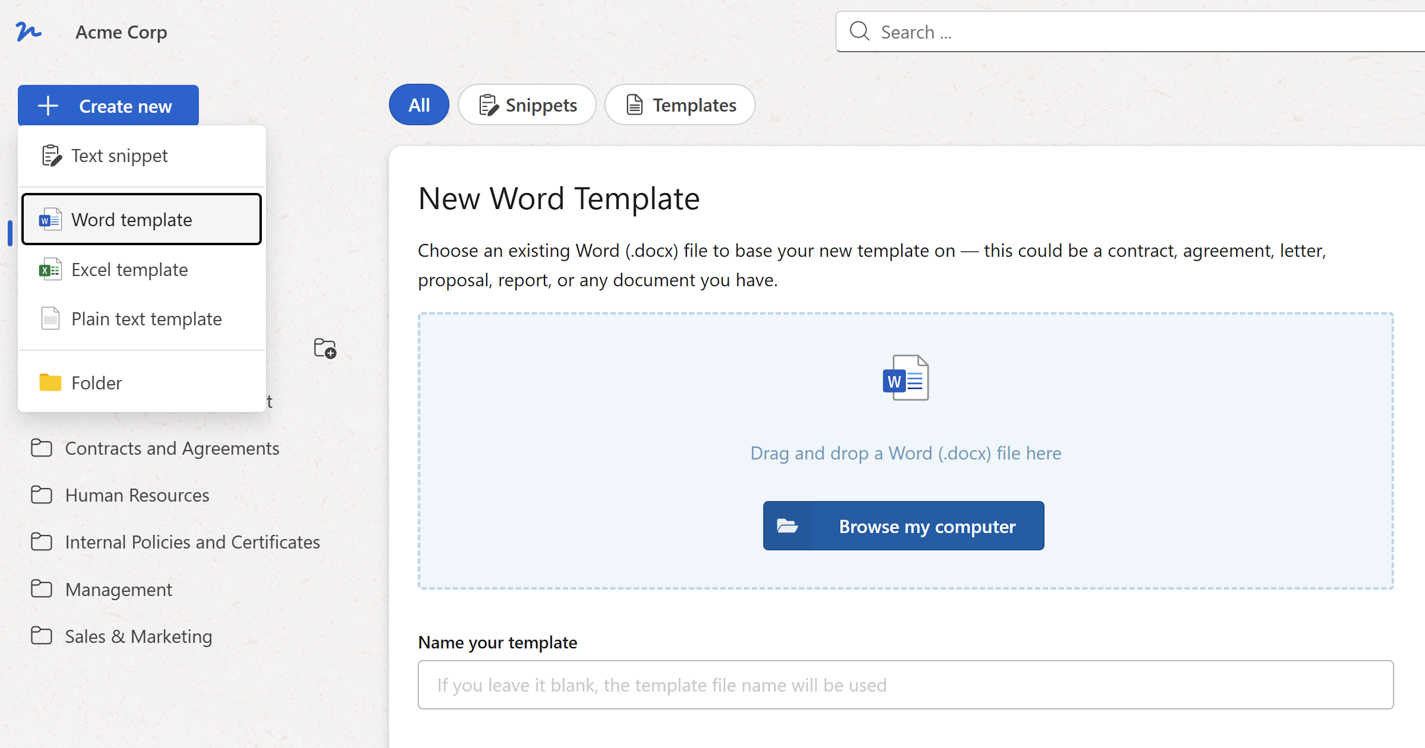Choose Plain text template from the menu

click(142, 319)
